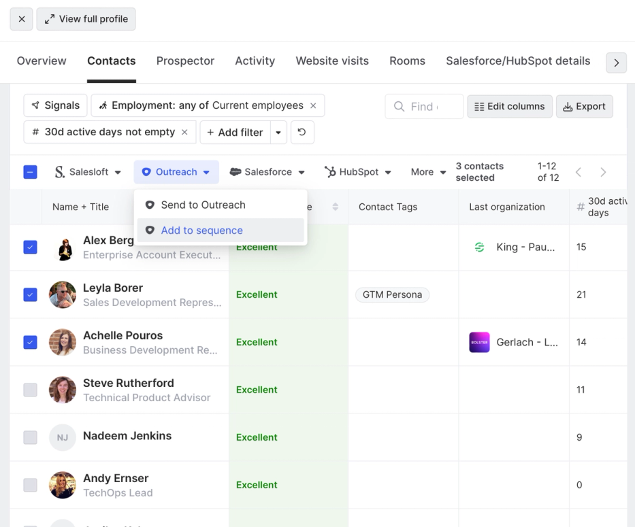Choose Add to sequence

click(221, 231)
